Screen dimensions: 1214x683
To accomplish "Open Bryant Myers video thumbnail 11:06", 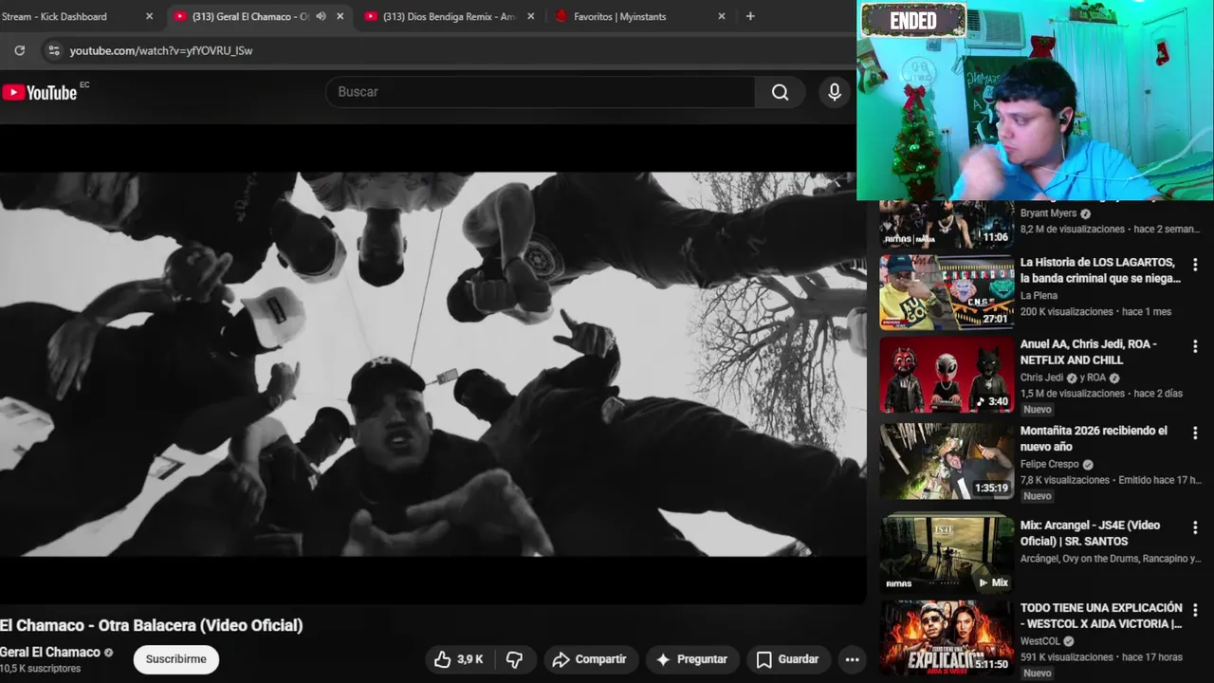I will (947, 224).
